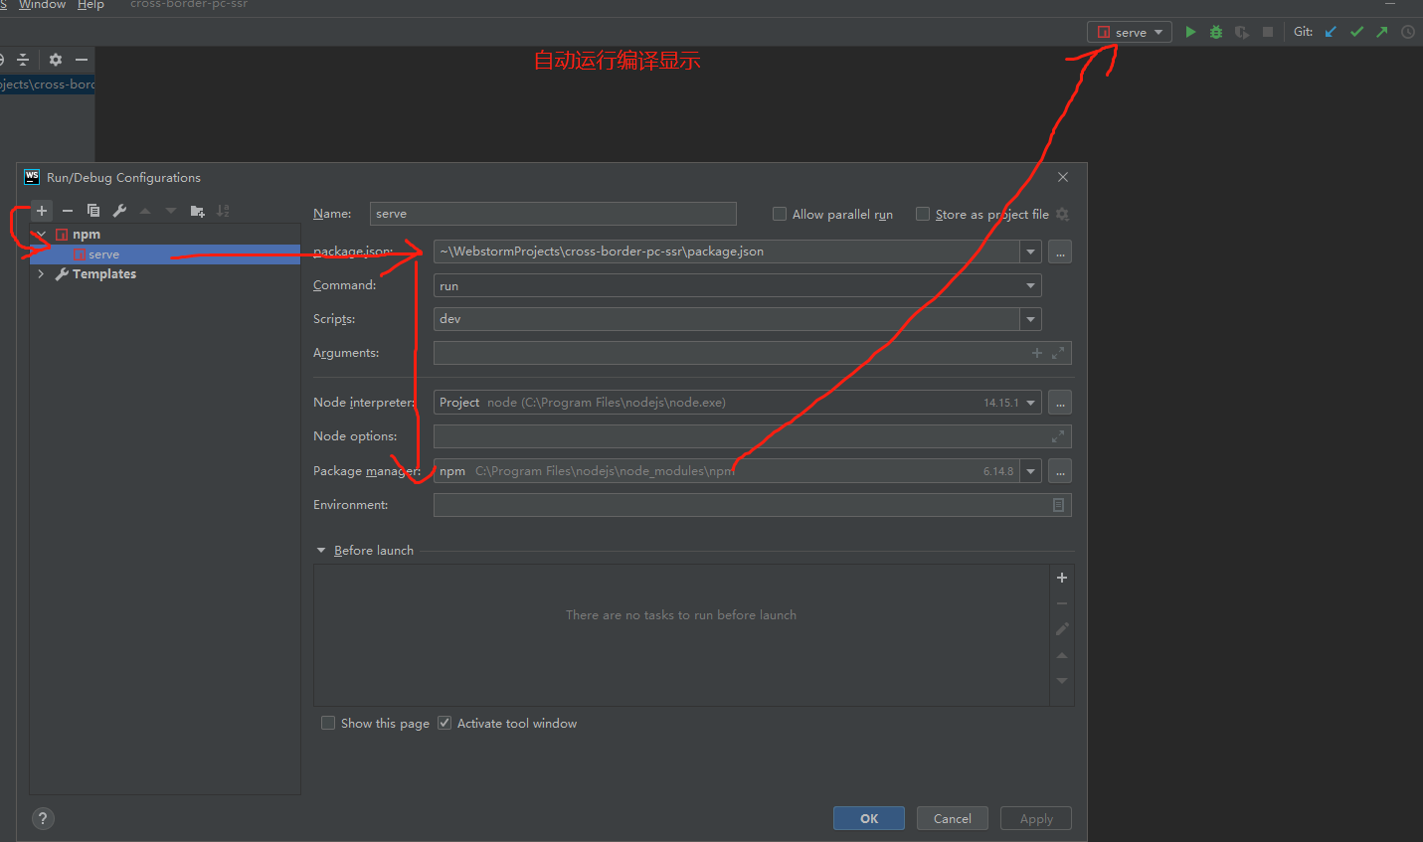Check Store as project file
1423x842 pixels.
click(923, 214)
